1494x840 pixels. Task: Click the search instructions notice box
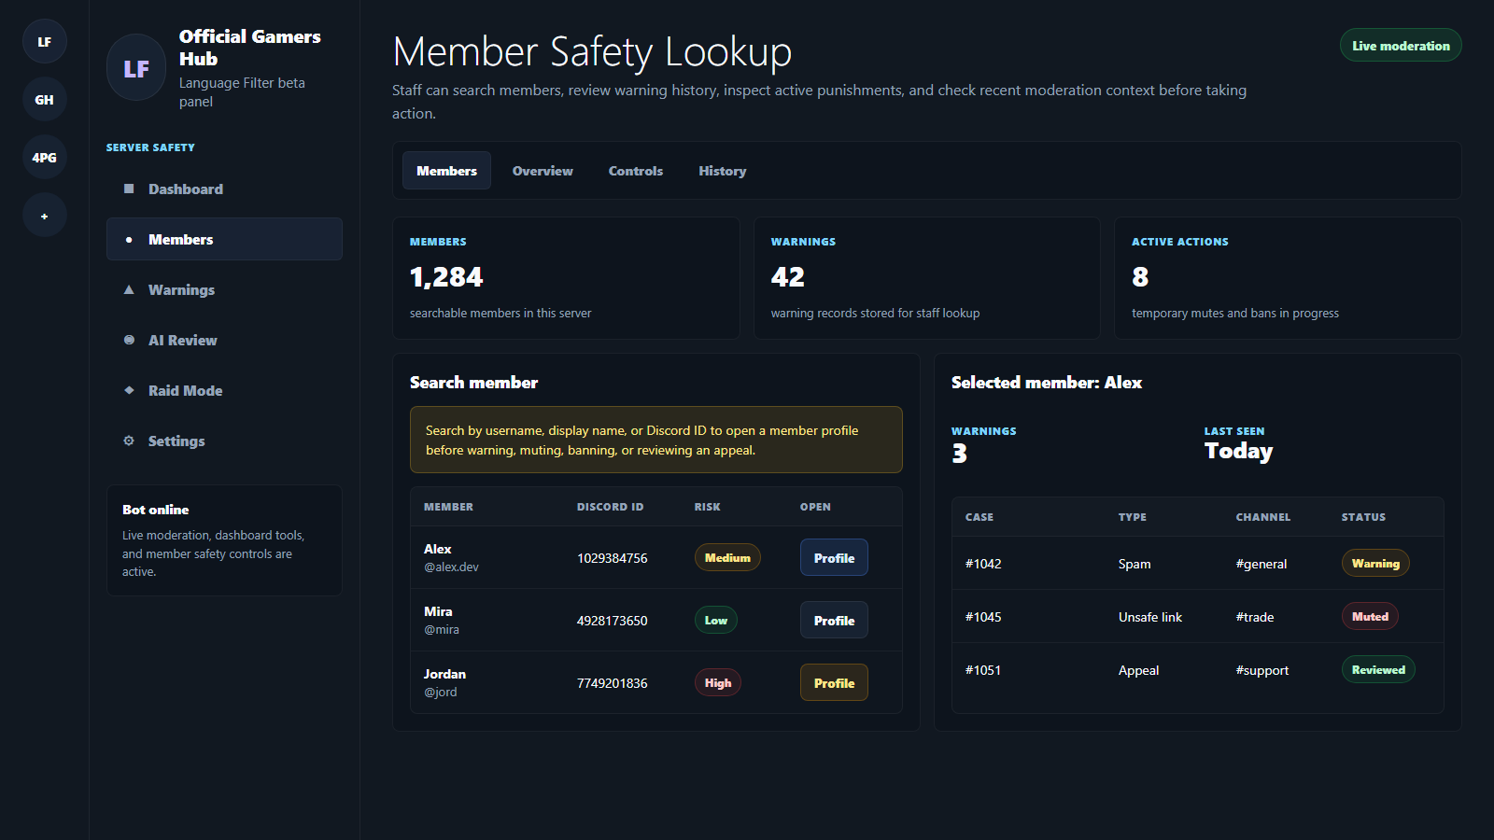[x=656, y=440]
